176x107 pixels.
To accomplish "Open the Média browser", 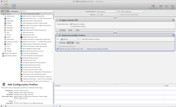I will click(14, 5).
